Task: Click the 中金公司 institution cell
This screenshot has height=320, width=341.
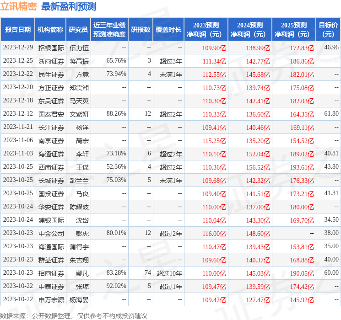Action: coord(51,234)
